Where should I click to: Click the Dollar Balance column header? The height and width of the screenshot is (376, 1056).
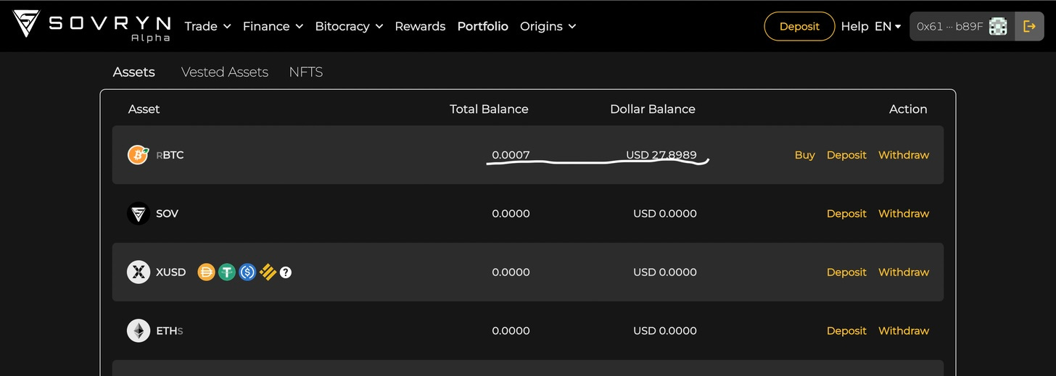pos(653,109)
